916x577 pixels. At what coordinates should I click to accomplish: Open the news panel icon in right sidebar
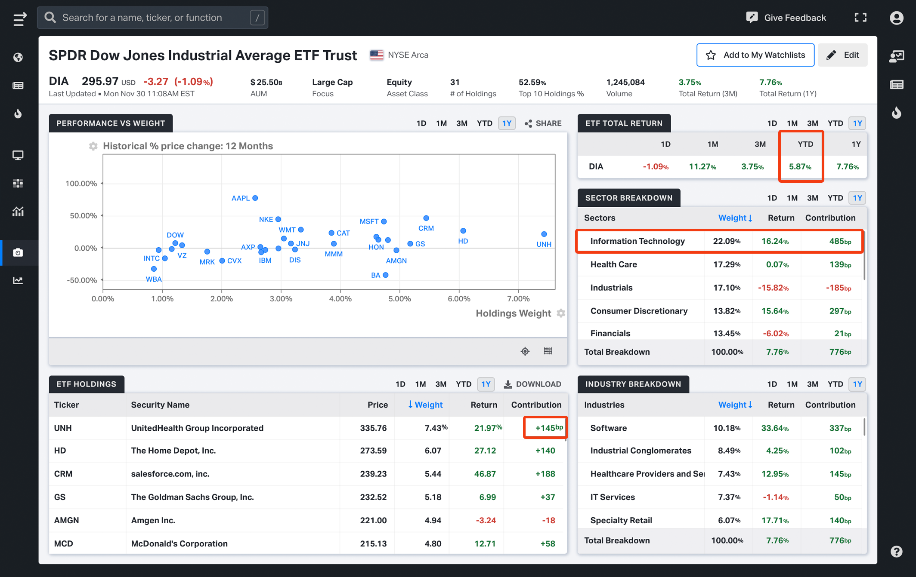[x=897, y=85]
